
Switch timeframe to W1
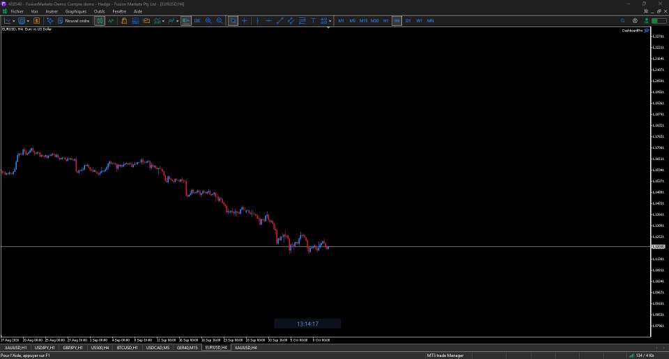[x=419, y=20]
